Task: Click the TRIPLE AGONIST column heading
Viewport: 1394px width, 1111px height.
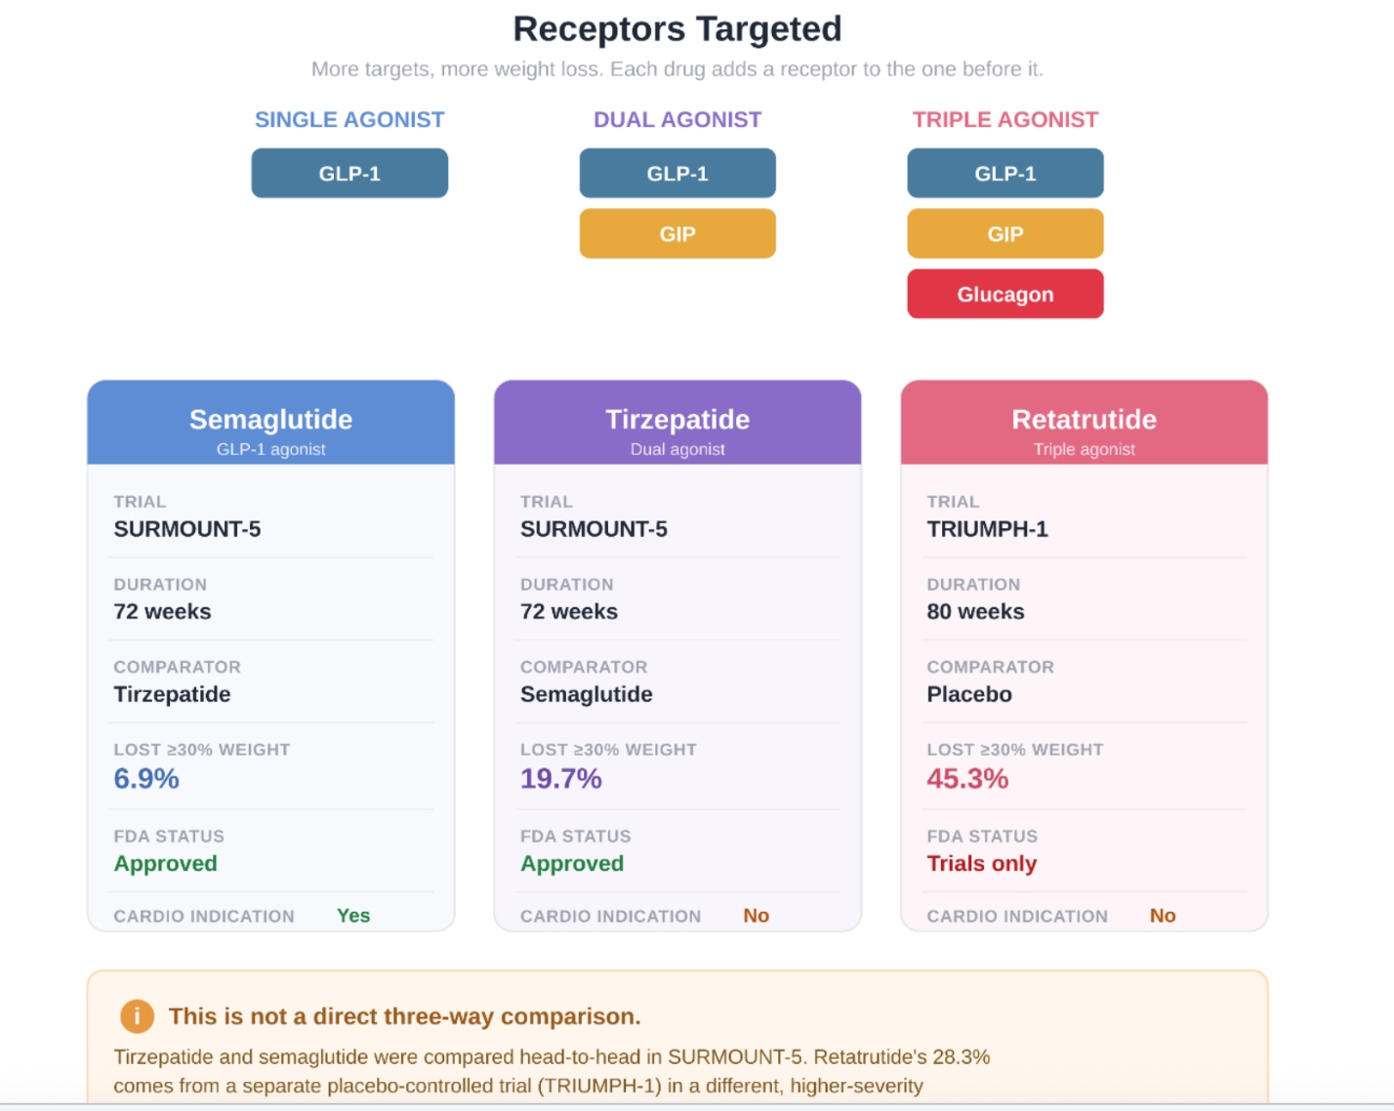Action: point(1005,120)
